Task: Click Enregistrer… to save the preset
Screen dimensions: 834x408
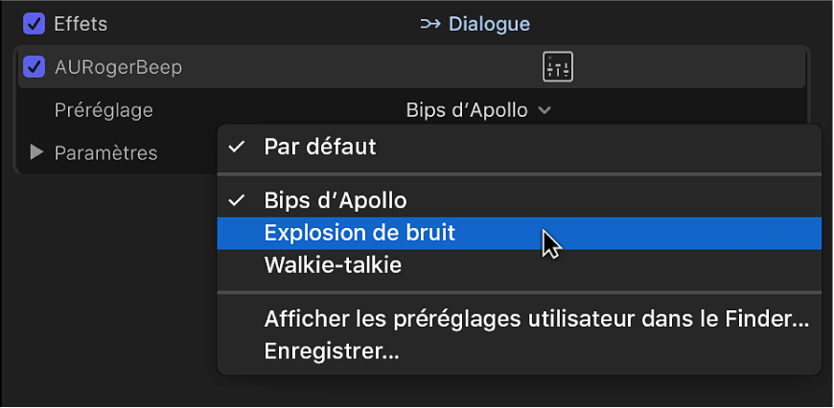Action: point(332,351)
